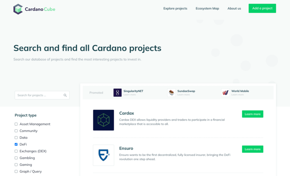Click the Cardax DEX description text
Screen dimensions: 290x176
coord(172,122)
